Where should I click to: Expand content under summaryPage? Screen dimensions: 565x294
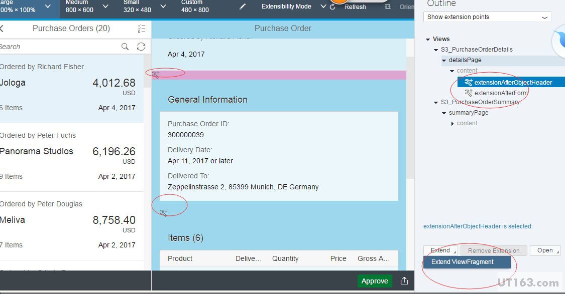tap(452, 123)
